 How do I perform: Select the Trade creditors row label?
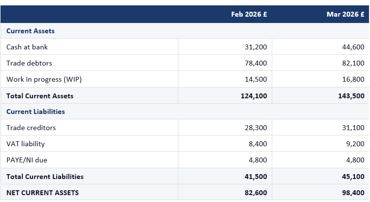[31, 128]
